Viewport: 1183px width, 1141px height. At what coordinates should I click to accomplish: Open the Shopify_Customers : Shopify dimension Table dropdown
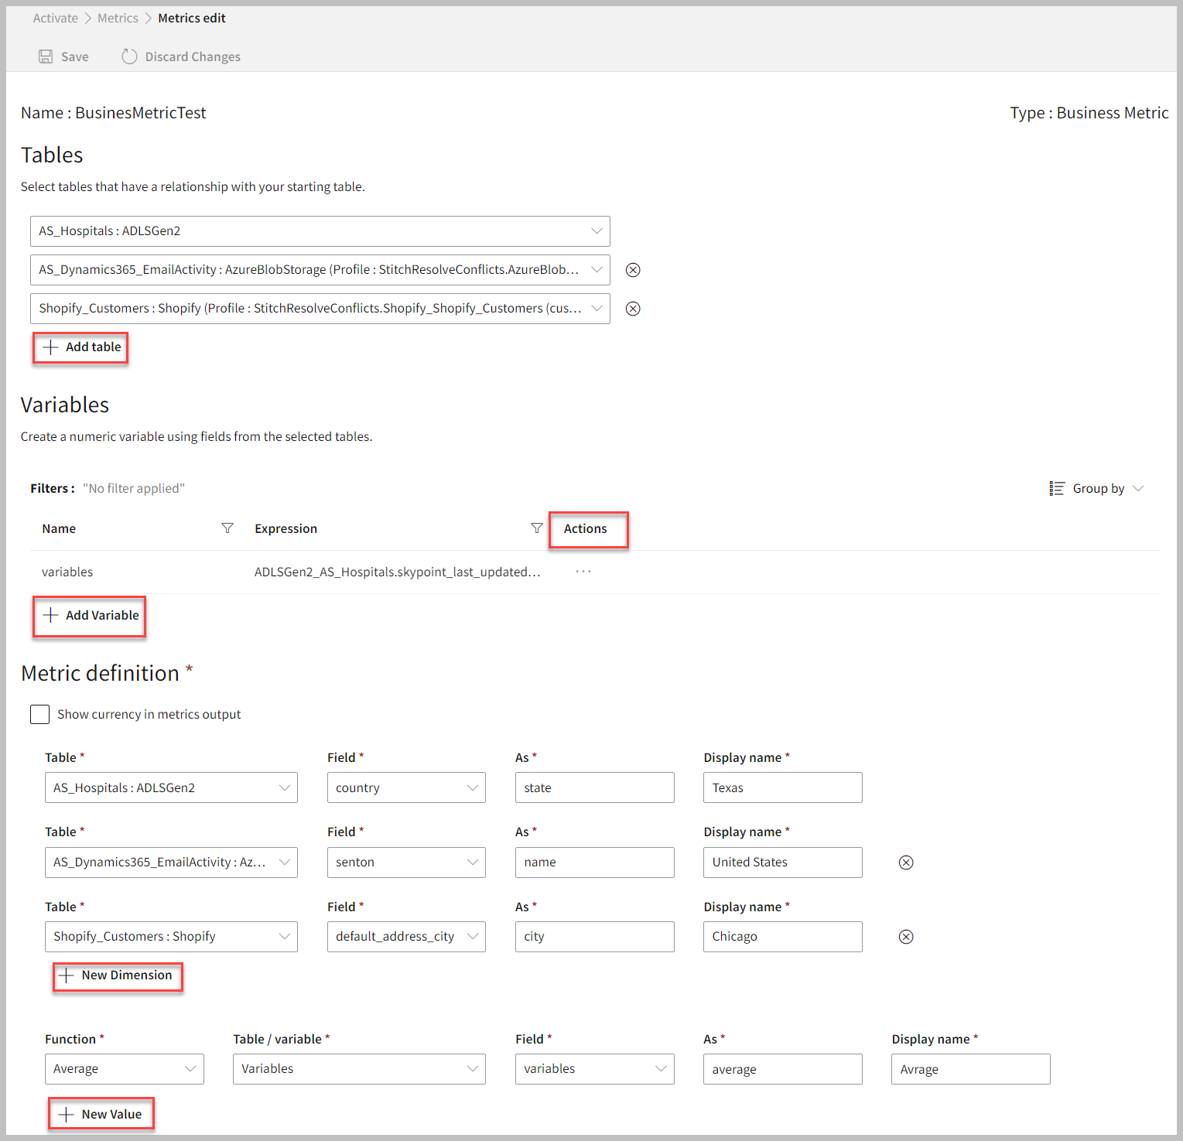[x=171, y=937]
